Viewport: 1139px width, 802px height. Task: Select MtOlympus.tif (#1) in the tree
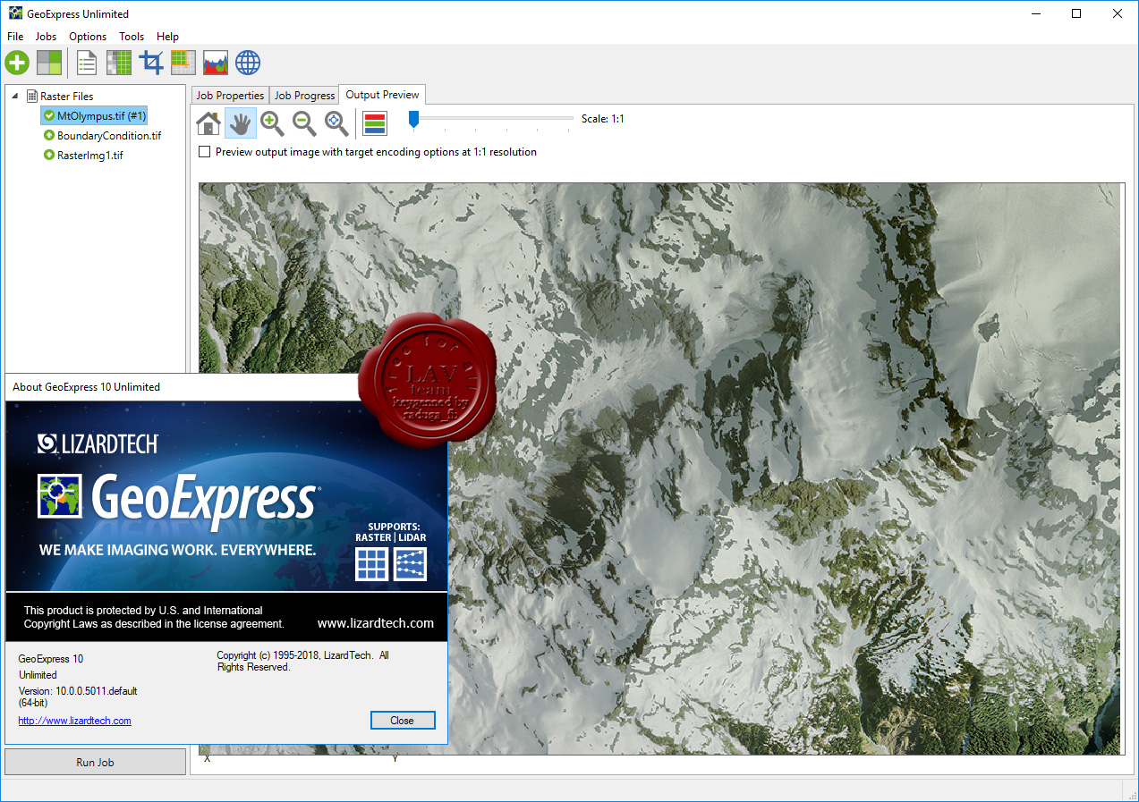tap(93, 115)
